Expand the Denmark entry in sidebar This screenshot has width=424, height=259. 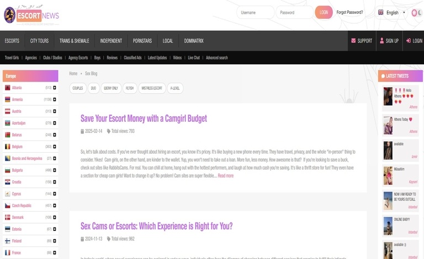pyautogui.click(x=55, y=217)
